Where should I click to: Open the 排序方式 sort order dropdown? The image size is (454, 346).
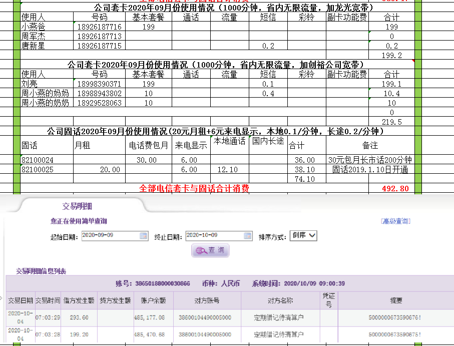[303, 235]
